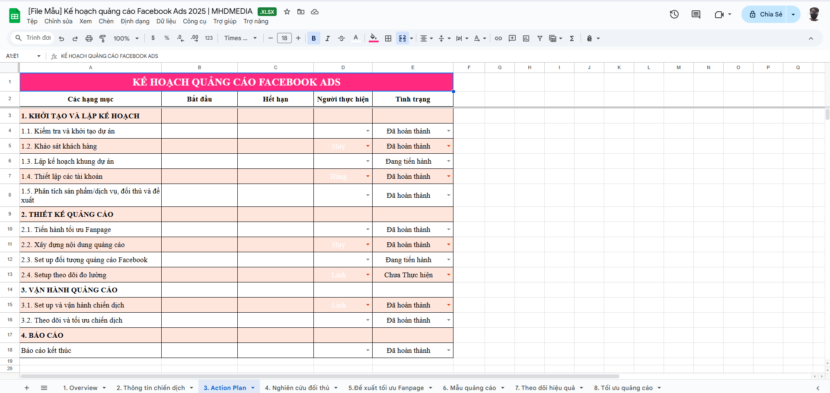
Task: Hide the menus with collapse arrow
Action: 811,38
